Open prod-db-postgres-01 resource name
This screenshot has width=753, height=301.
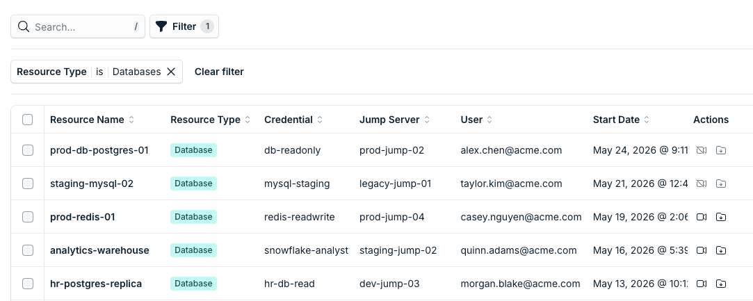pyautogui.click(x=99, y=150)
